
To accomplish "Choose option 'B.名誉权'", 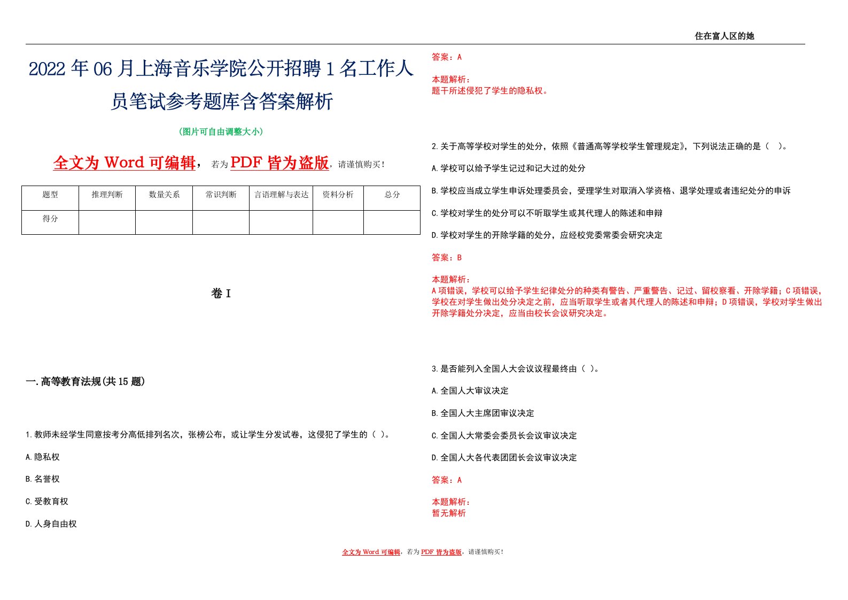I will click(43, 479).
